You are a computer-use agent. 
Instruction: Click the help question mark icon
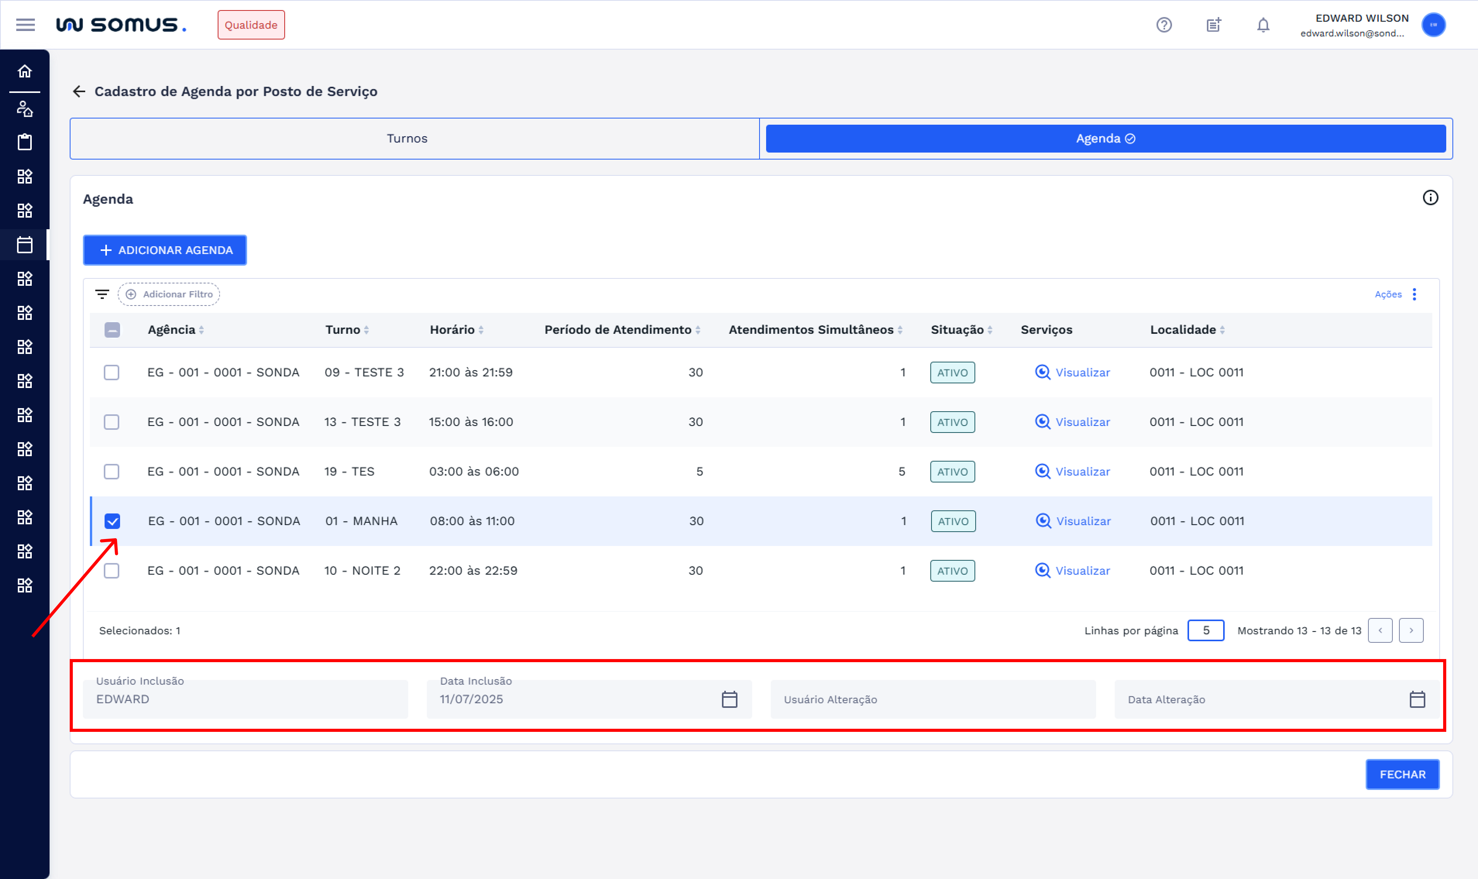coord(1163,25)
